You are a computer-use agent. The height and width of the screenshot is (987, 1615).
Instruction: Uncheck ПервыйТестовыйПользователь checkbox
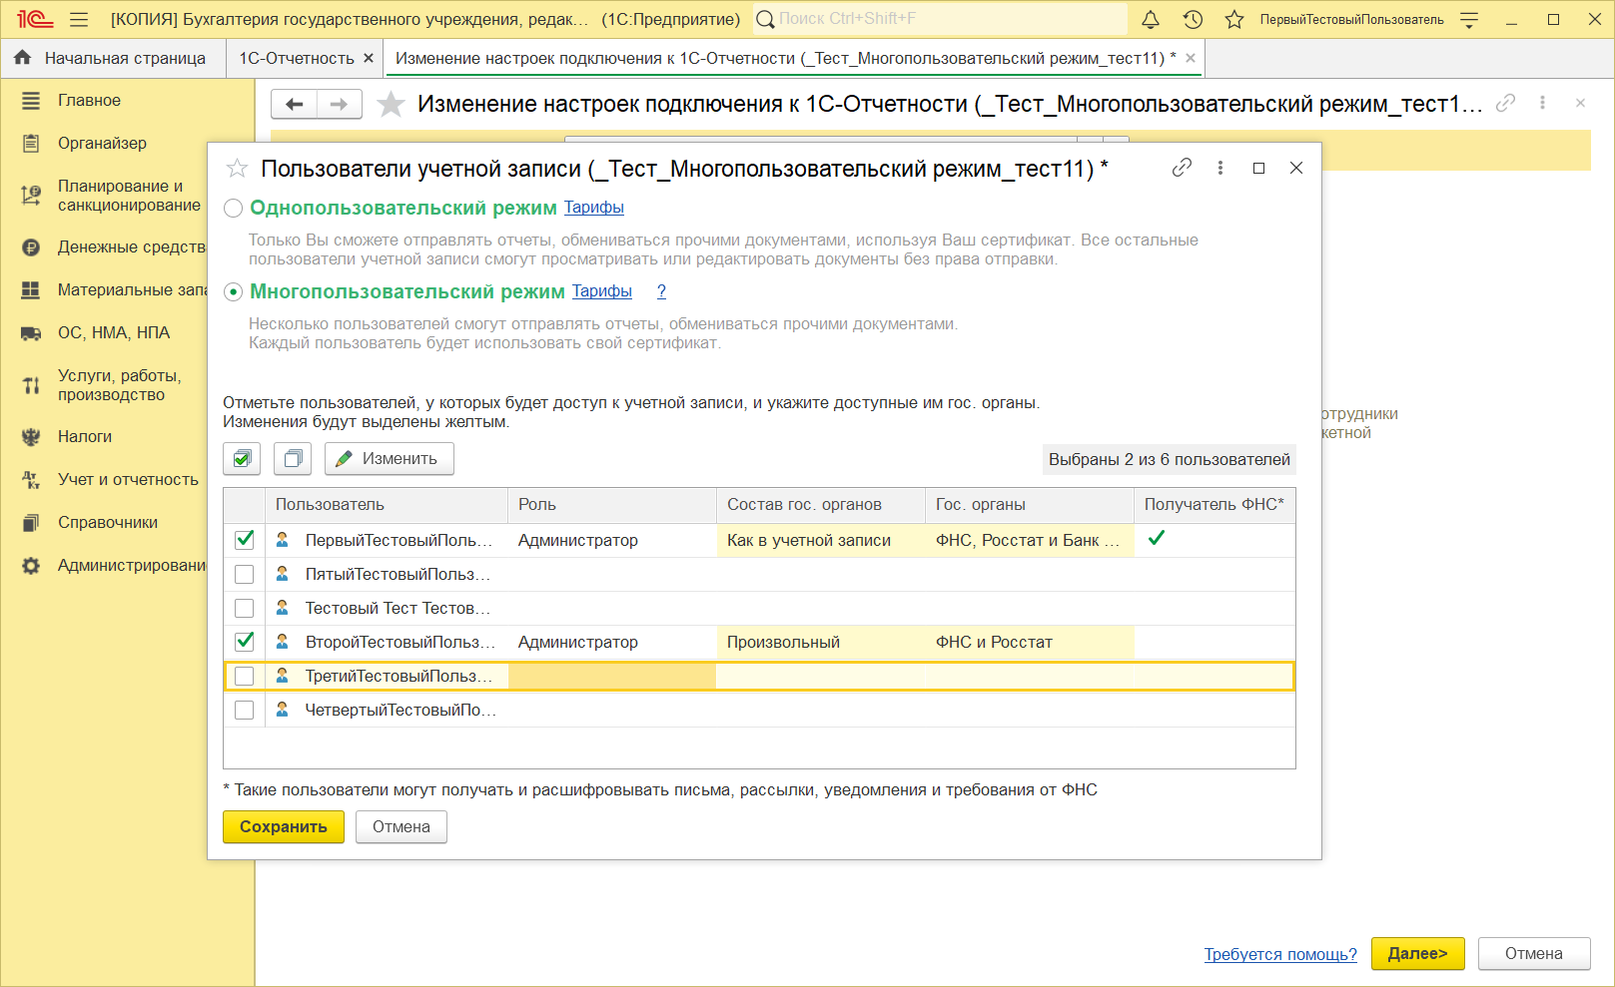[244, 540]
